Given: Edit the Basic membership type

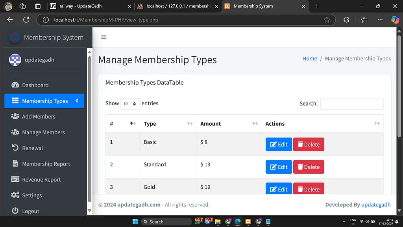Looking at the screenshot, I should [279, 145].
